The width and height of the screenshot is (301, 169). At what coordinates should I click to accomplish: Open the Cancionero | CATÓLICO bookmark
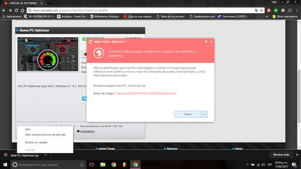click(x=233, y=17)
